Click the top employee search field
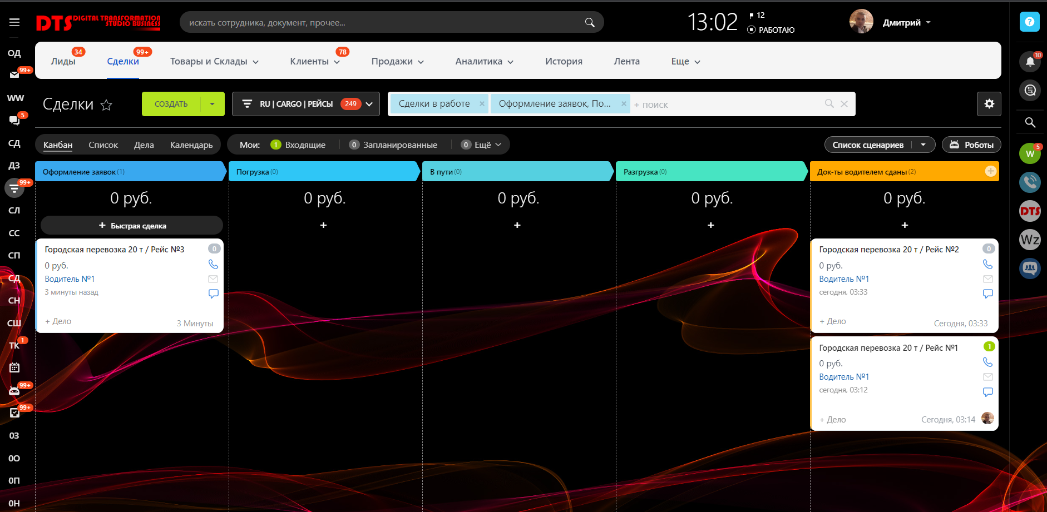The image size is (1047, 512). [x=384, y=23]
